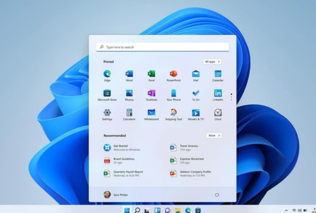Open Microsoft Store from the taskbar
316x213 pixels.
click(198, 210)
